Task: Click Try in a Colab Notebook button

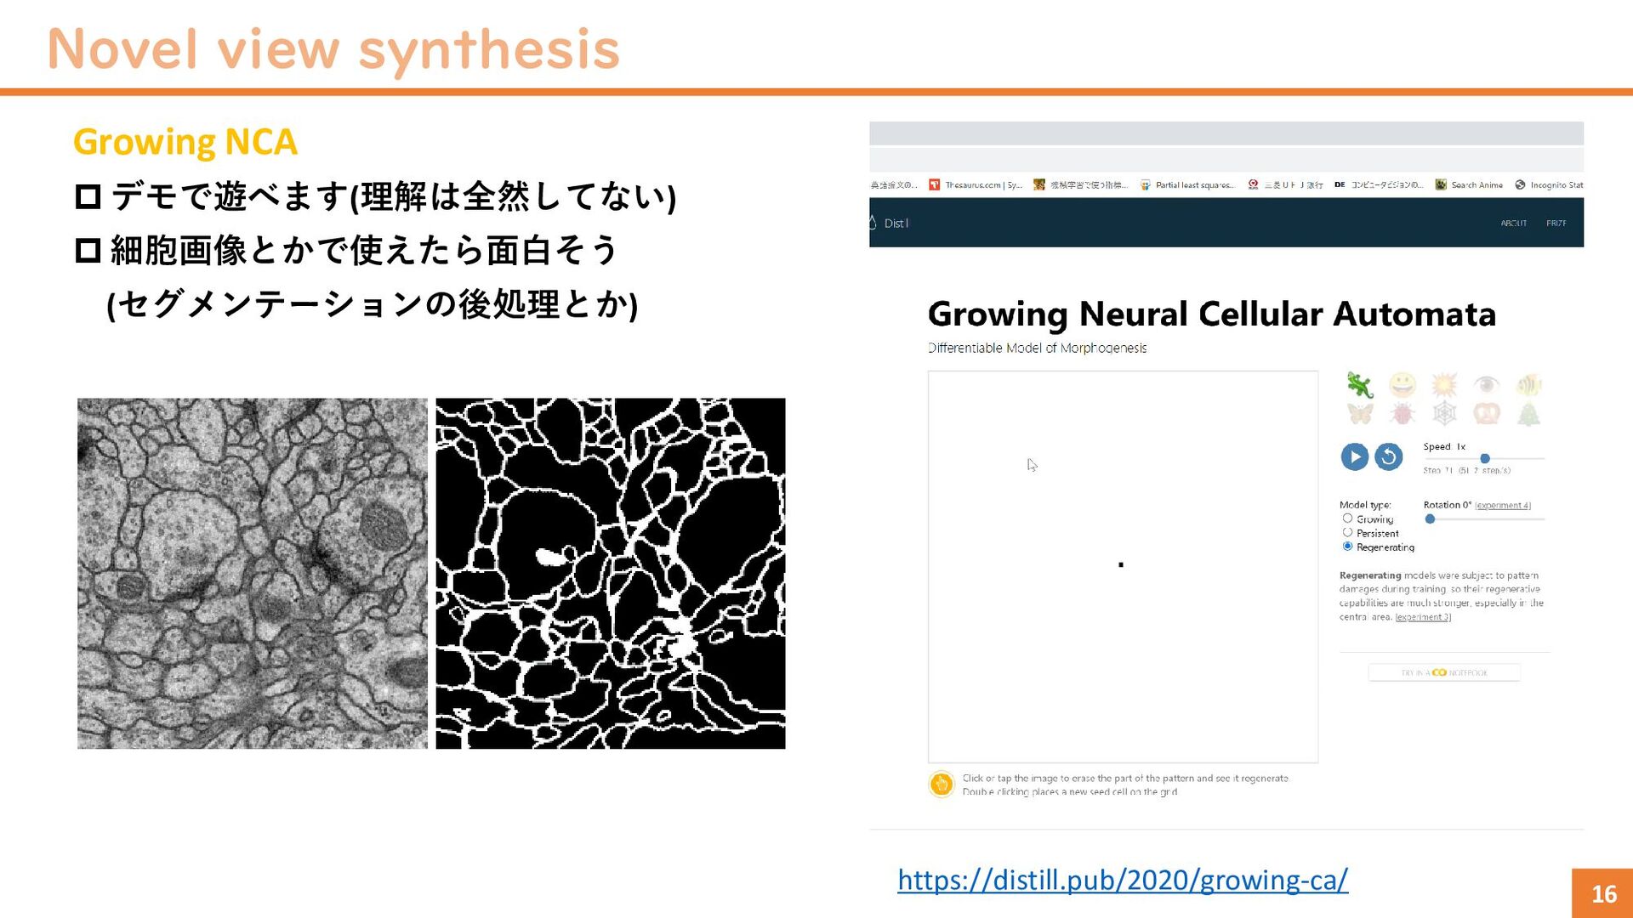Action: click(1444, 672)
